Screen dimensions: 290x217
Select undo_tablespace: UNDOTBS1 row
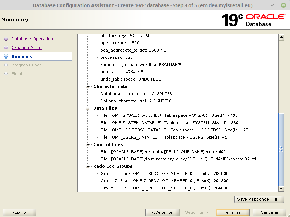131,79
